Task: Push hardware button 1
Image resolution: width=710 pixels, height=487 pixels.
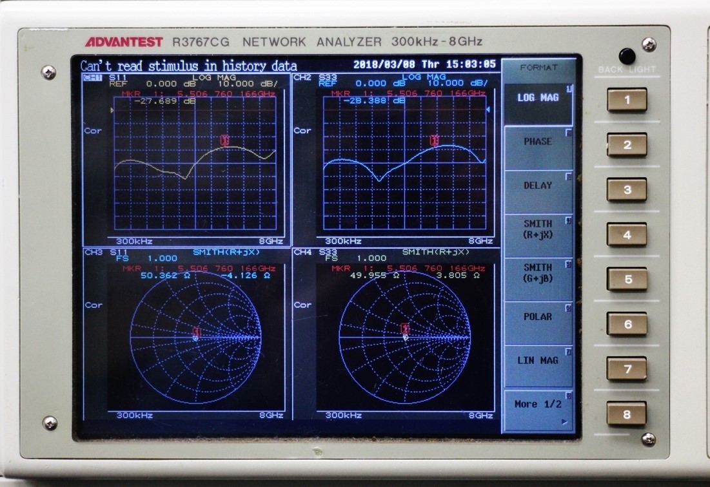Action: (x=627, y=100)
